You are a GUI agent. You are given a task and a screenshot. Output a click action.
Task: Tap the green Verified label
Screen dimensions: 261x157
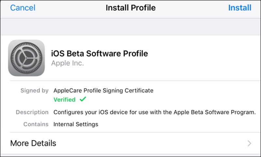(64, 100)
